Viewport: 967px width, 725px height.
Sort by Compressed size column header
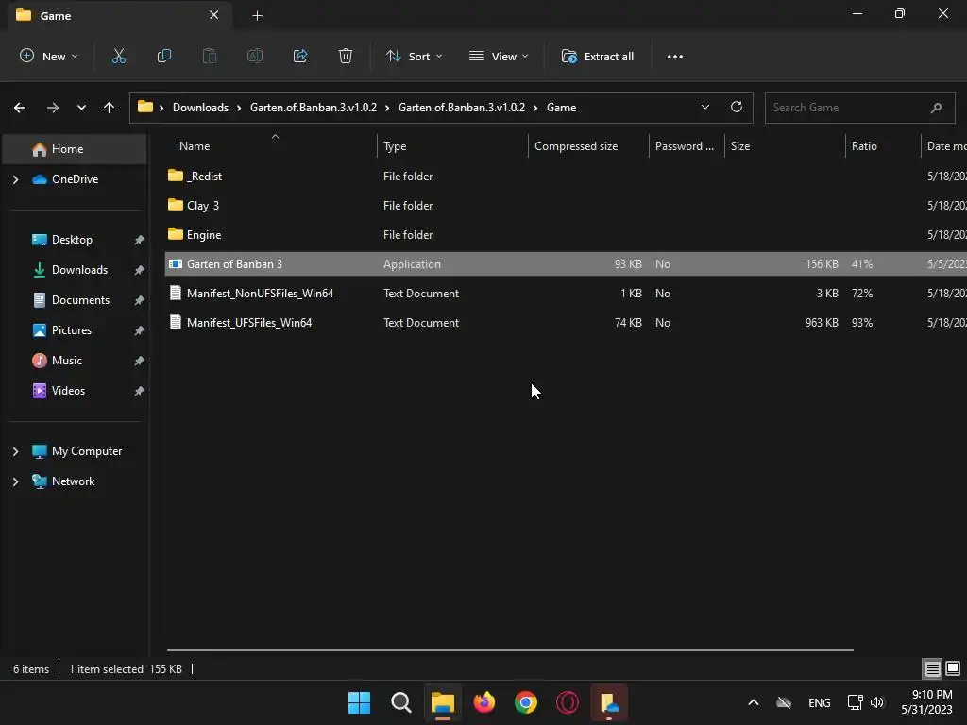coord(576,146)
